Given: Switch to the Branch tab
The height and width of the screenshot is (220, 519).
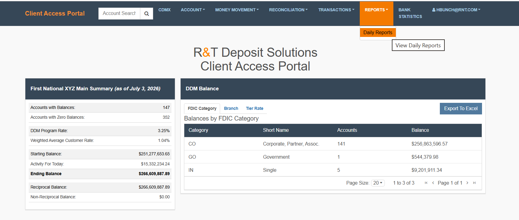Looking at the screenshot, I should pyautogui.click(x=231, y=108).
